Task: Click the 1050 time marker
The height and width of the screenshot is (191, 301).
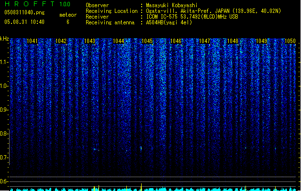Action: point(290,41)
